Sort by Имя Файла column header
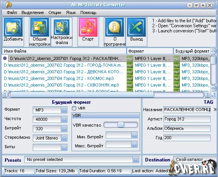The image size is (218, 177). pyautogui.click(x=64, y=51)
